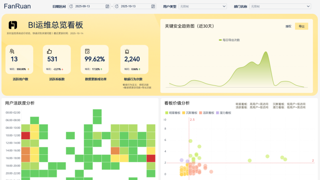Click the clock icon in start date field

(x=71, y=7)
